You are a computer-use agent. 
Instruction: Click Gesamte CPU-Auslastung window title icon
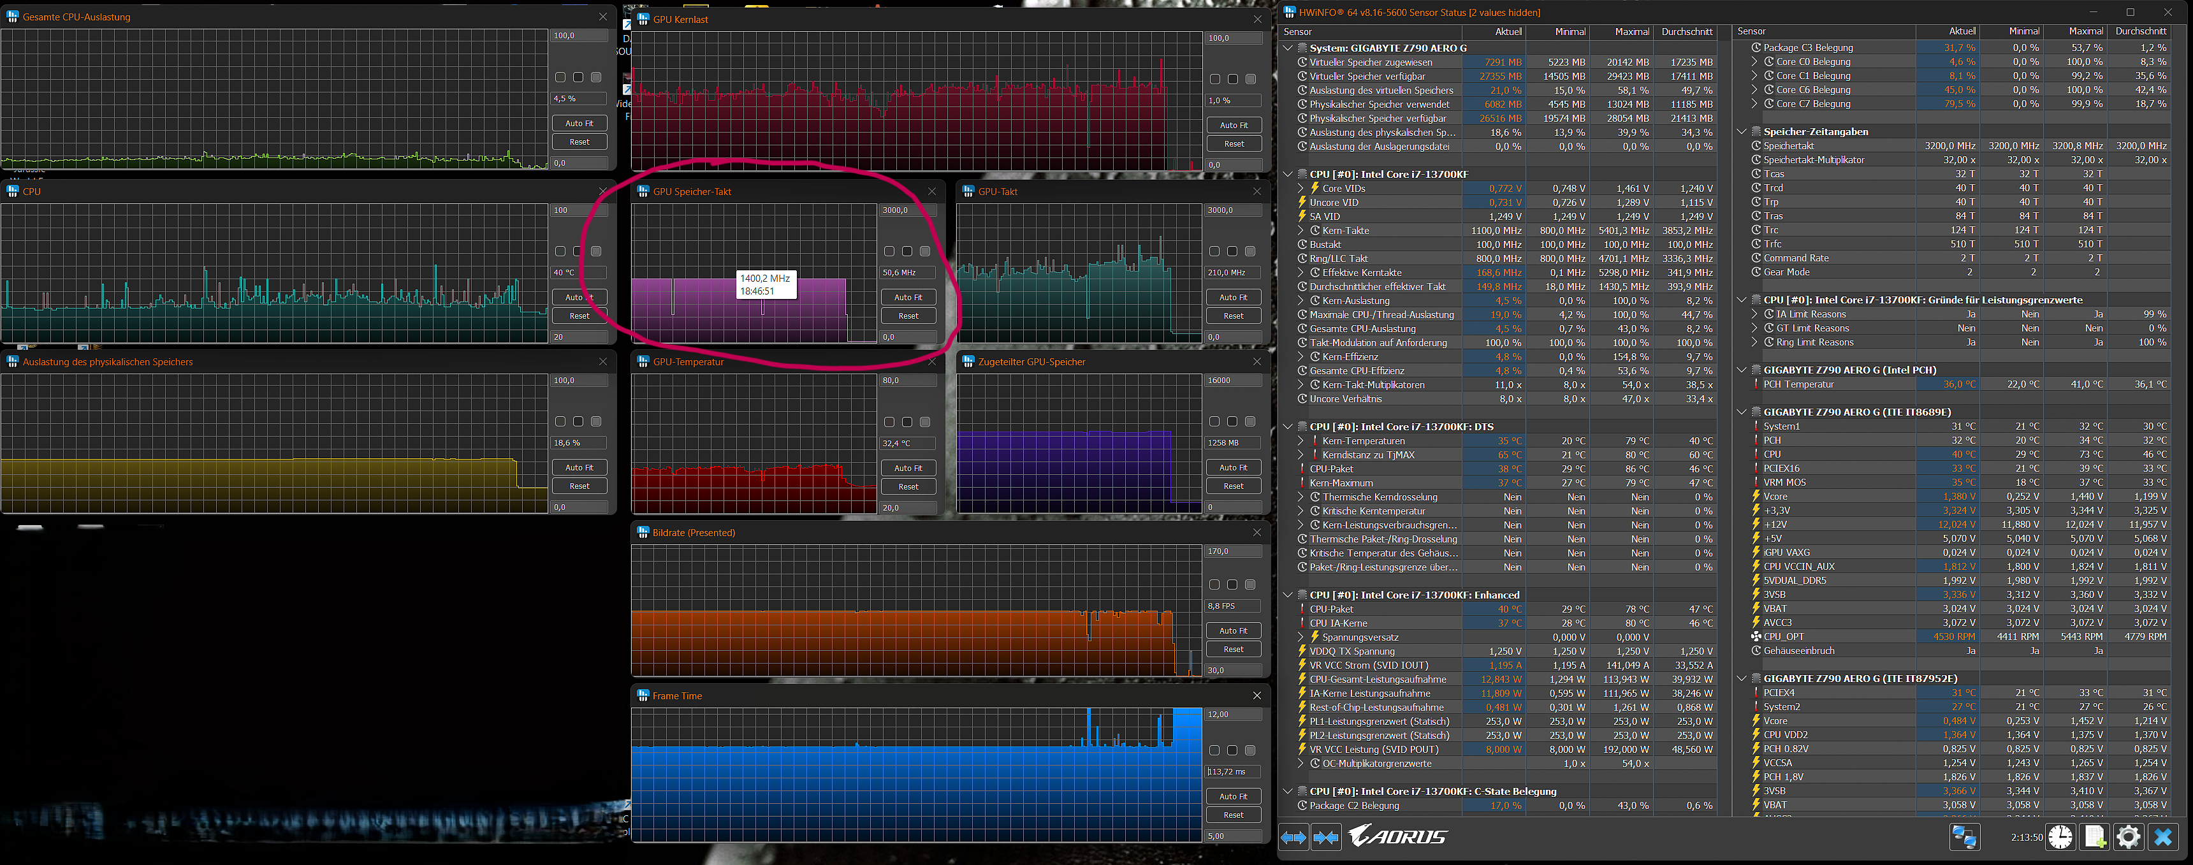13,16
